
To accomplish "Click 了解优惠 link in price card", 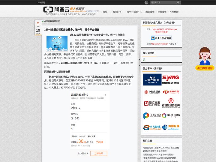I will (x=100, y=142).
